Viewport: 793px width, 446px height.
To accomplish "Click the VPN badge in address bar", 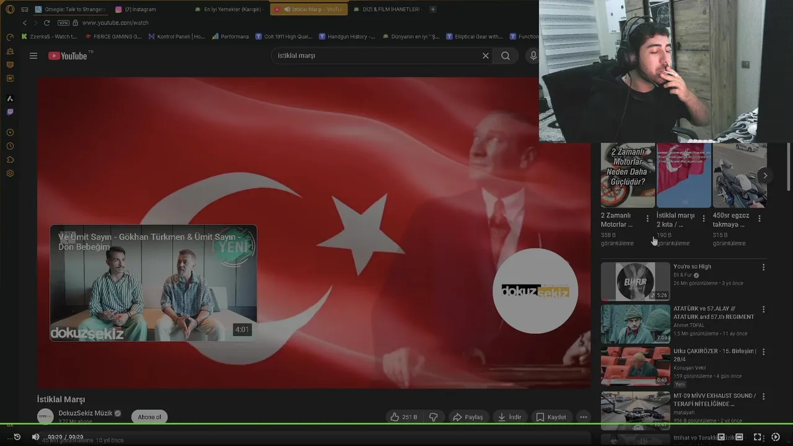I will (63, 23).
